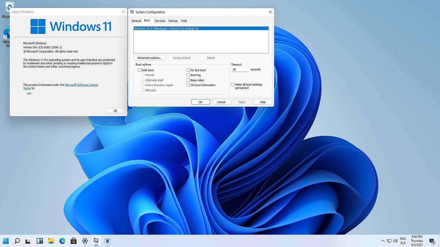
Task: Open Settings gear in the taskbar
Action: (85, 241)
